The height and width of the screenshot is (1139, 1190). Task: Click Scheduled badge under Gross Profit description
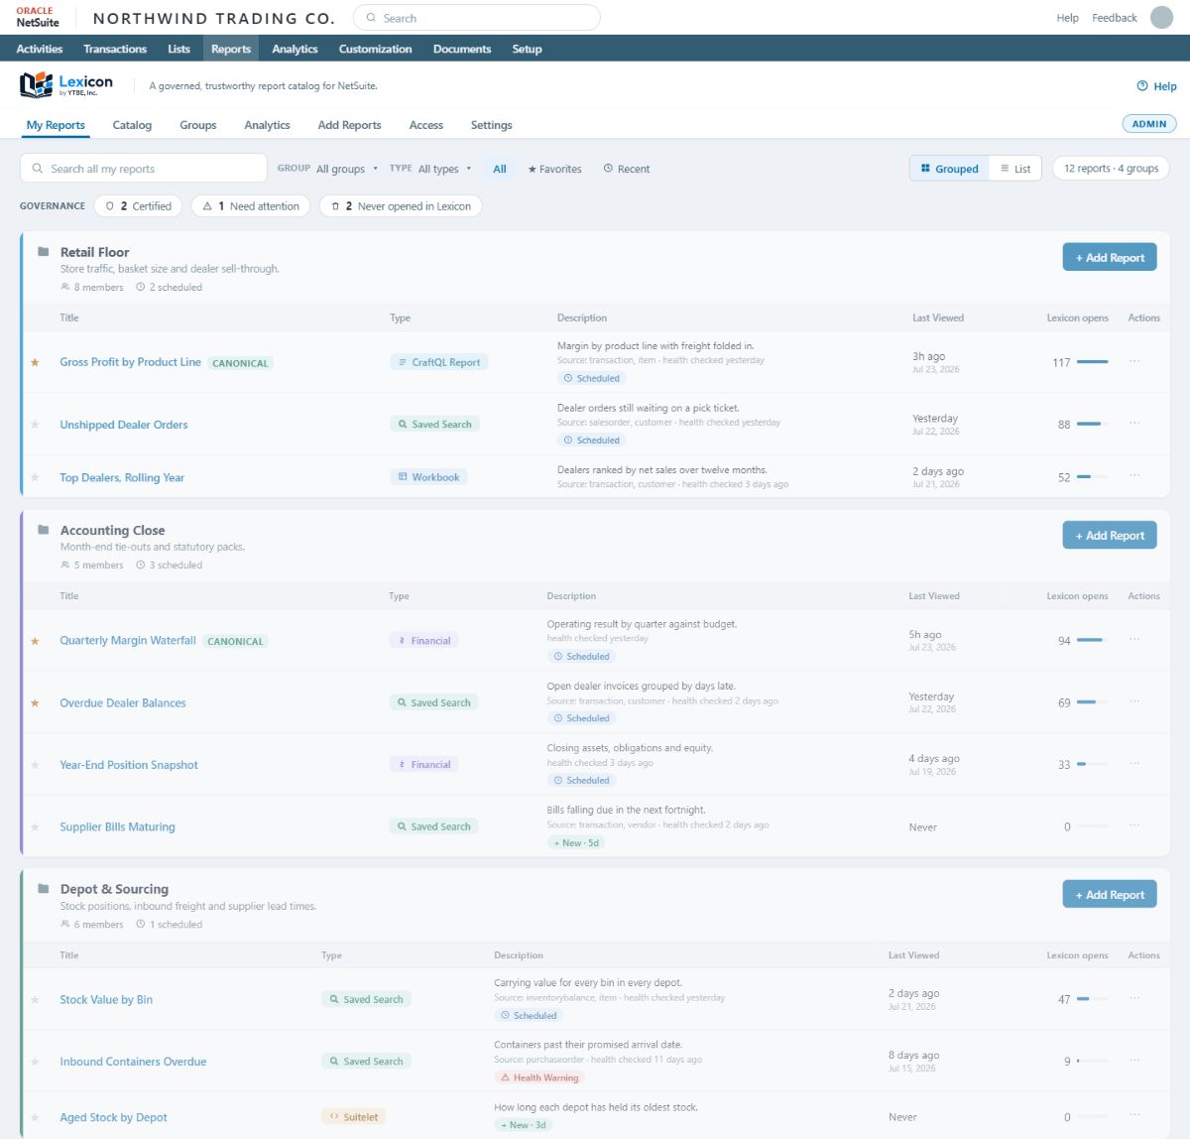click(x=591, y=378)
